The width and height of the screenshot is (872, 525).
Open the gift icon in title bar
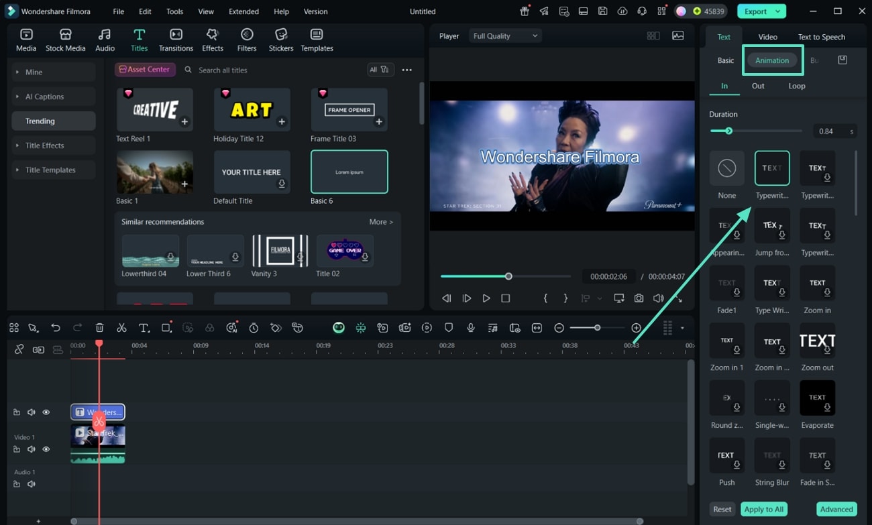click(x=525, y=11)
